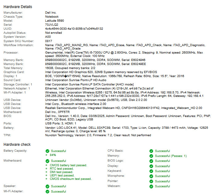Click the BIOS label in Hardware Details
Image resolution: width=212 pixels, height=195 pixels.
(x=8, y=116)
